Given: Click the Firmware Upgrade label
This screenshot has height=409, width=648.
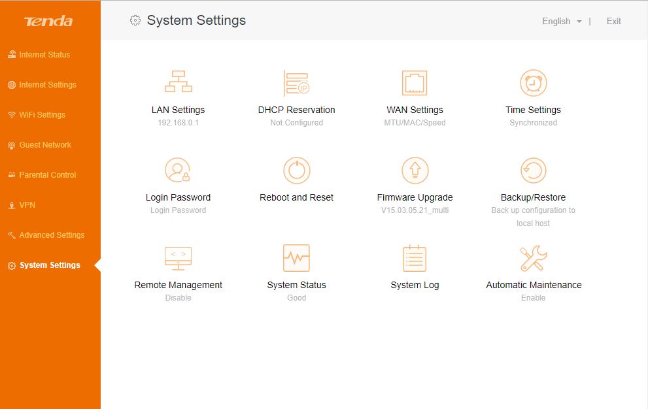Looking at the screenshot, I should point(415,197).
